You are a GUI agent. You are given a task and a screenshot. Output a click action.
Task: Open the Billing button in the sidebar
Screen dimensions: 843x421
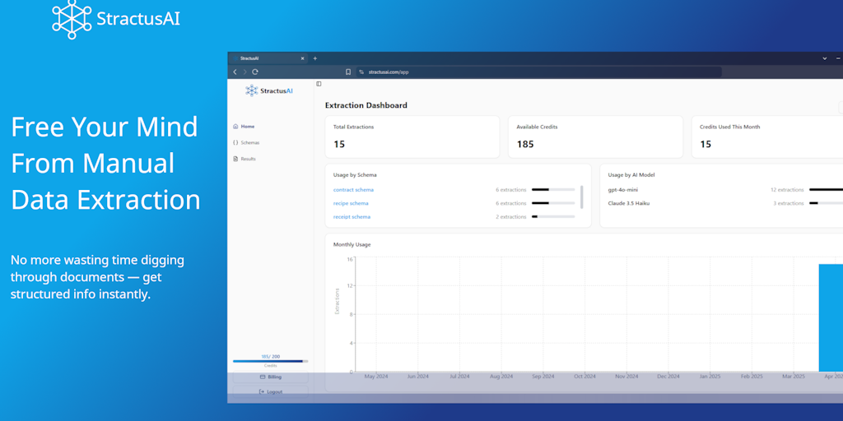tap(270, 377)
